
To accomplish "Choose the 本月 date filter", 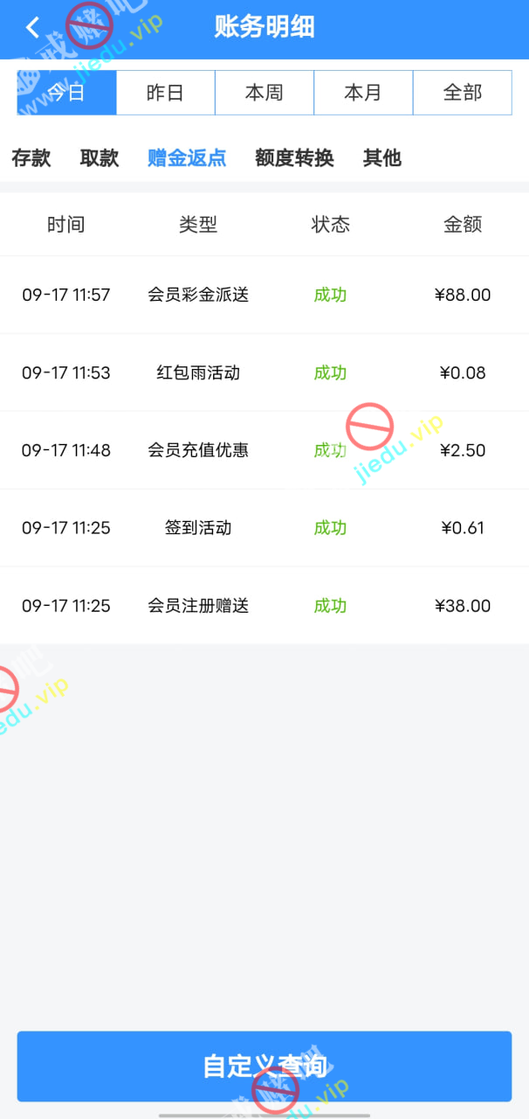I will (x=362, y=93).
